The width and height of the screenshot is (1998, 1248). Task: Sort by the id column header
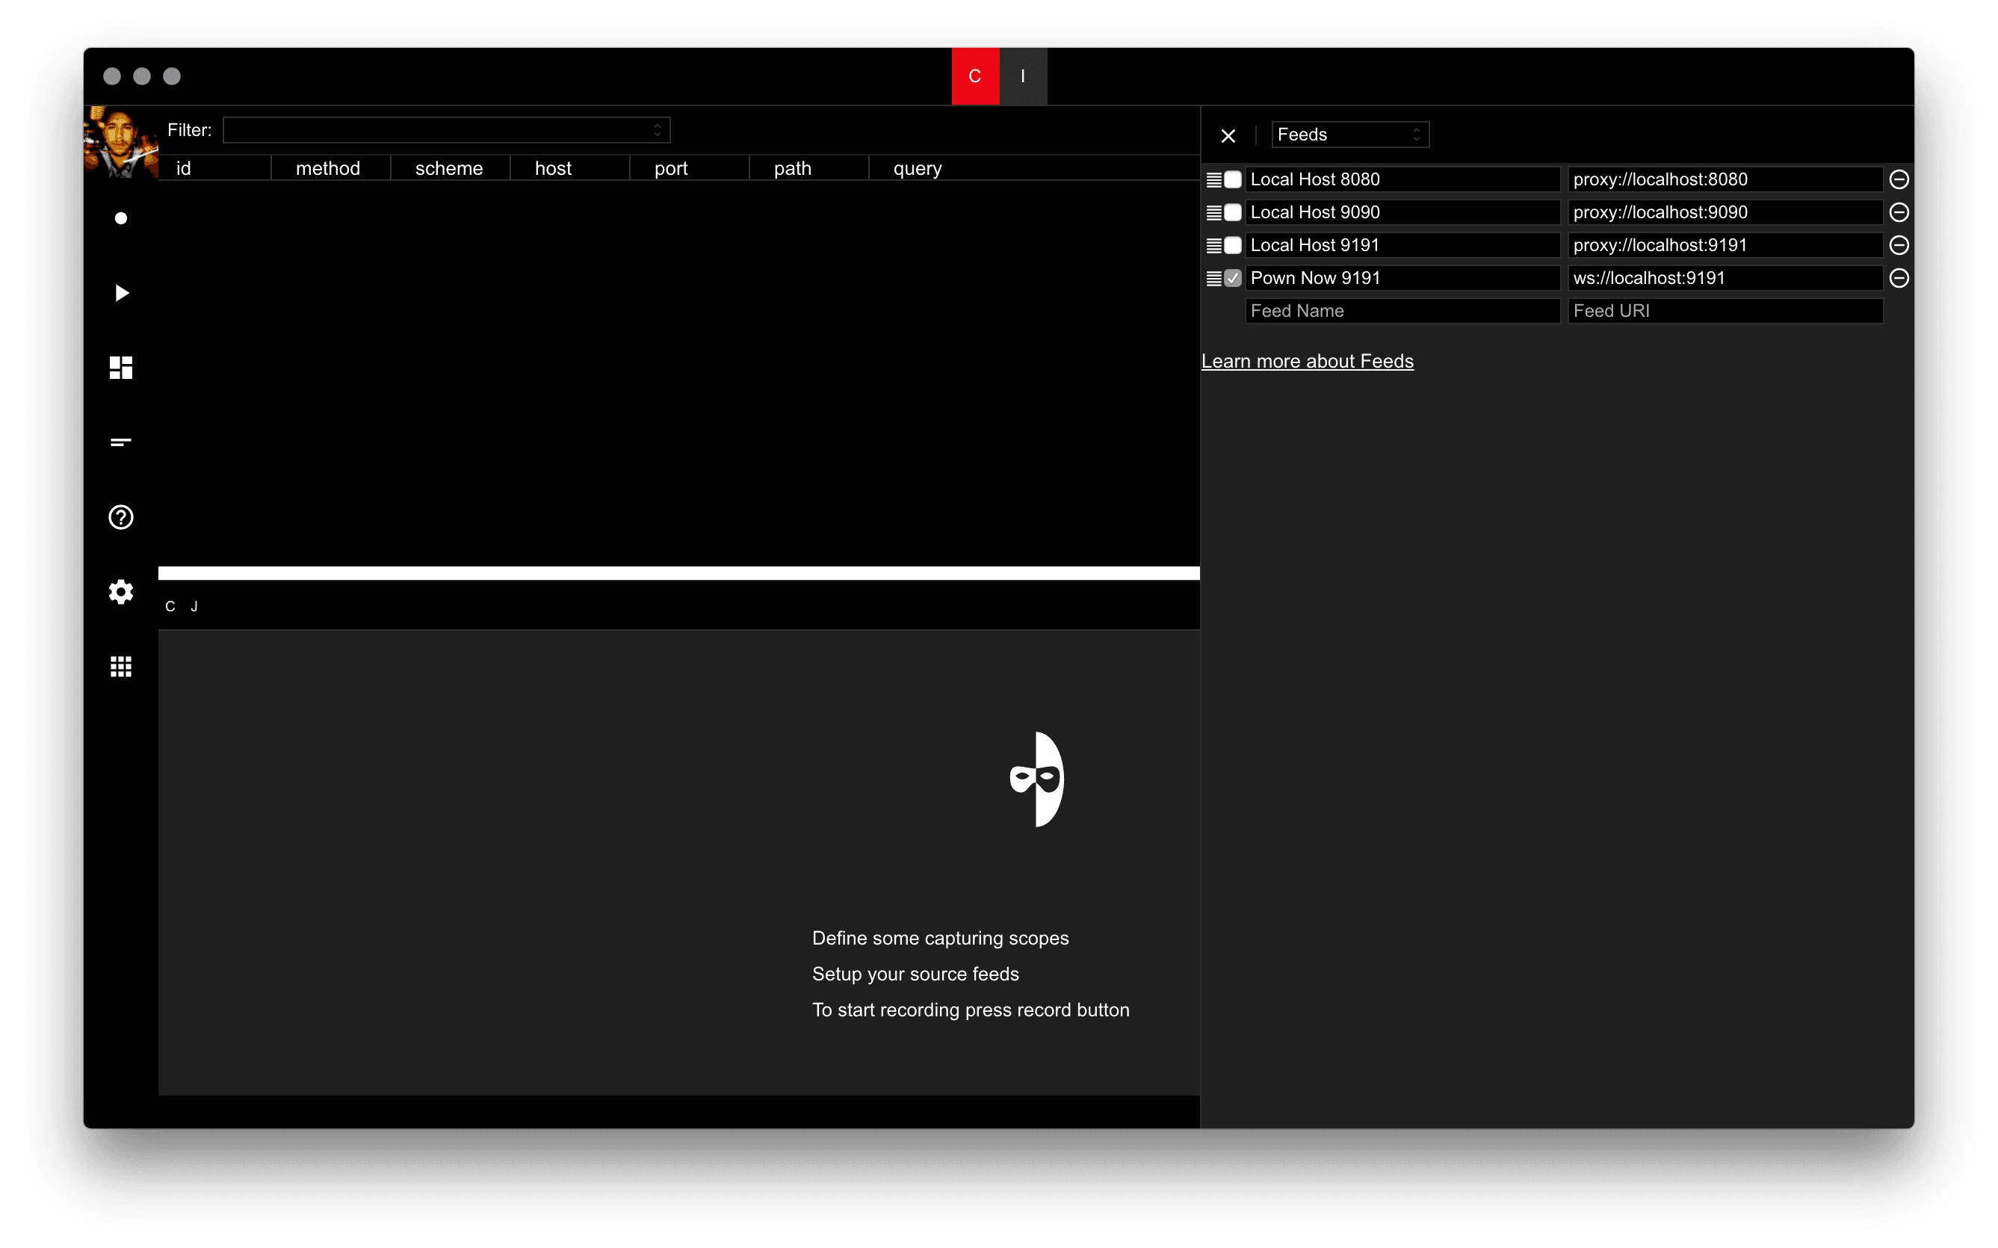214,168
